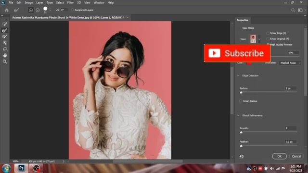Enable the Show Edge (J) checkbox
The image size is (308, 173).
pyautogui.click(x=268, y=33)
